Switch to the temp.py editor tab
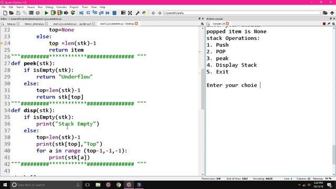The height and width of the screenshot is (189, 336). (11, 24)
